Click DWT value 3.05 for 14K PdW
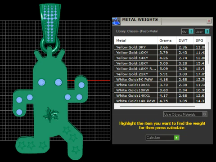 [x=183, y=101]
